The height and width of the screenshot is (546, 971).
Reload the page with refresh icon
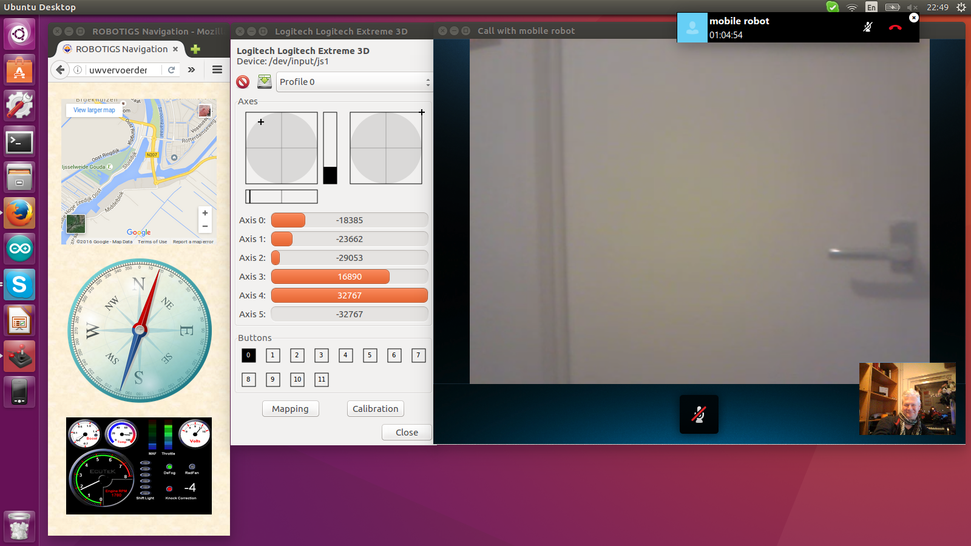(x=172, y=70)
